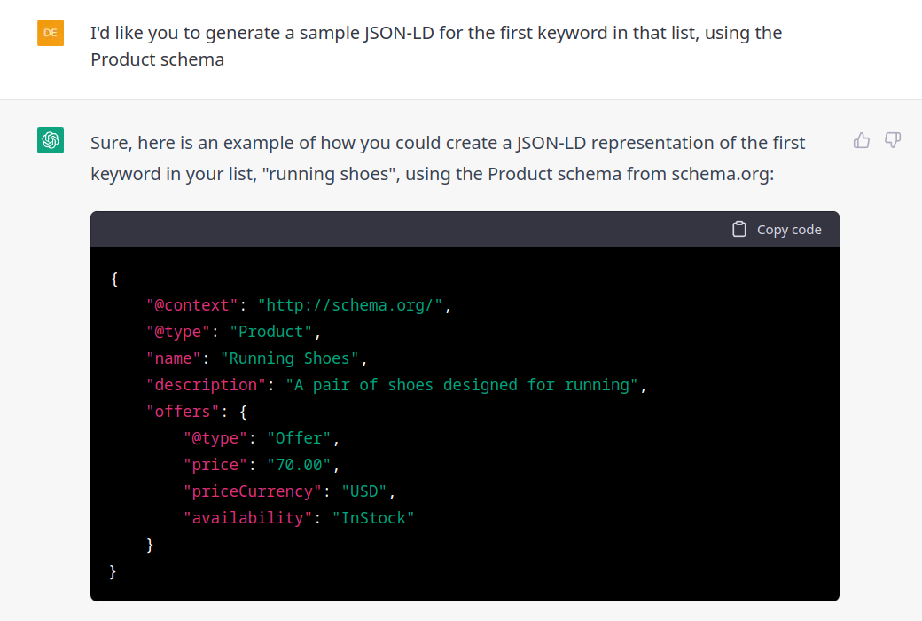Click the "http://schema.org/" string value
Image resolution: width=922 pixels, height=621 pixels.
350,305
